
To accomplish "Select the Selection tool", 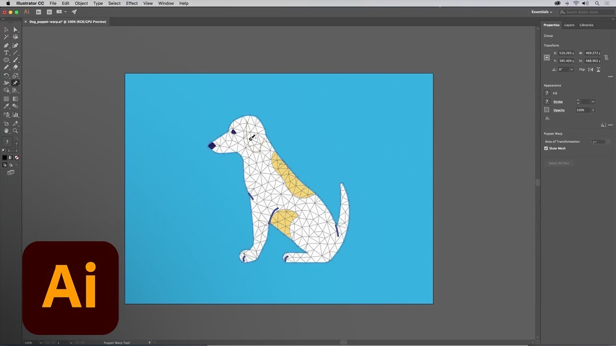I will 6,29.
